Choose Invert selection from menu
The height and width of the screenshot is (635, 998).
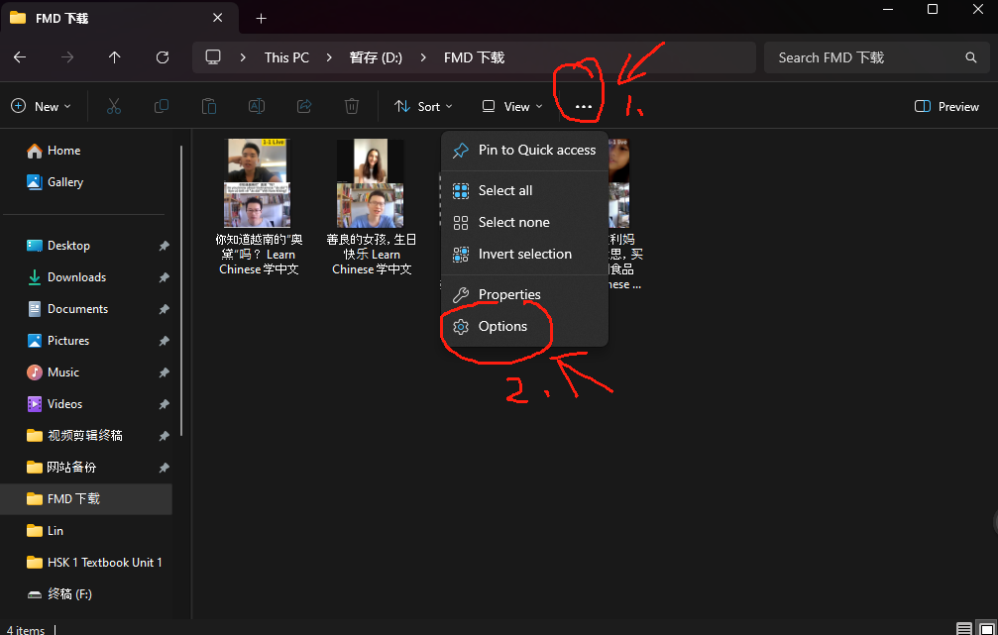click(x=524, y=254)
